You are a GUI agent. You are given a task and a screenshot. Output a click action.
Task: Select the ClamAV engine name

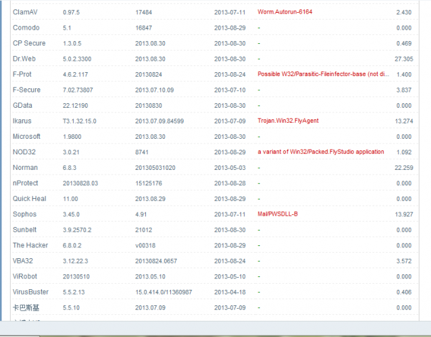coord(25,12)
